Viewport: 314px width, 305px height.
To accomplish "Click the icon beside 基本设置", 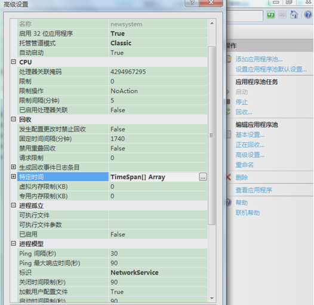I will pyautogui.click(x=229, y=134).
